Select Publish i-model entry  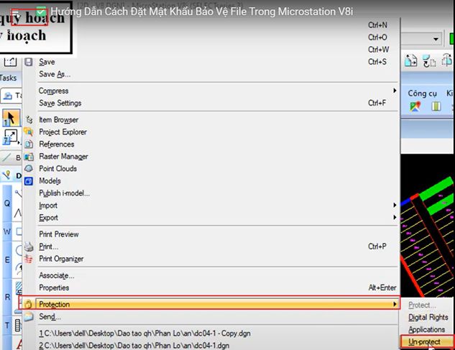(64, 193)
